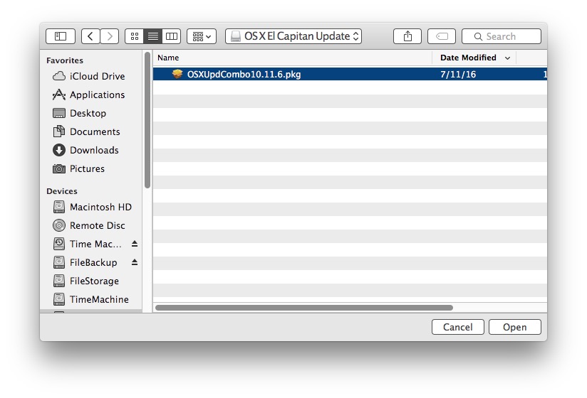The width and height of the screenshot is (587, 398).
Task: Open the item arrangement dropdown
Action: tap(202, 36)
